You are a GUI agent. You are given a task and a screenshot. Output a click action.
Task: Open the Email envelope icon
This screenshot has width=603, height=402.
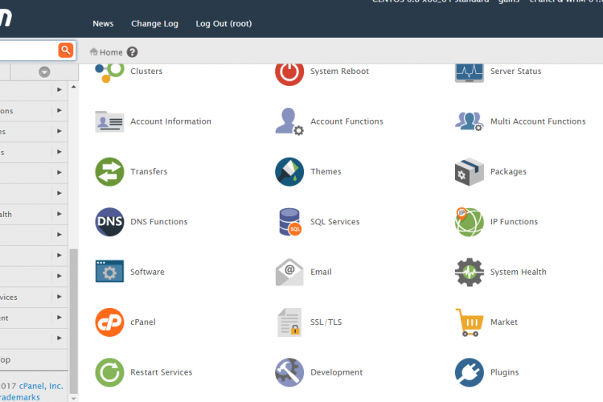coord(289,272)
